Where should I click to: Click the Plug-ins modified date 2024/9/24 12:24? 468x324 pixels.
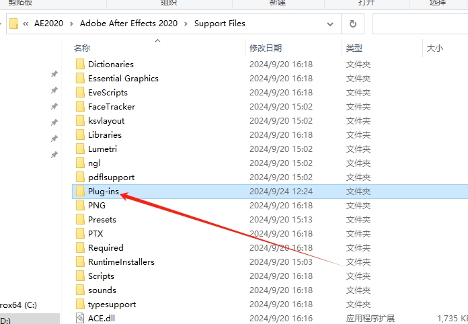[x=281, y=191]
